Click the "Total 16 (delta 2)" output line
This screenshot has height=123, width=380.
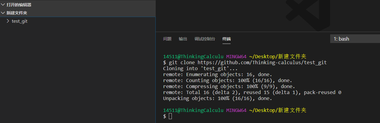[x=252, y=92]
